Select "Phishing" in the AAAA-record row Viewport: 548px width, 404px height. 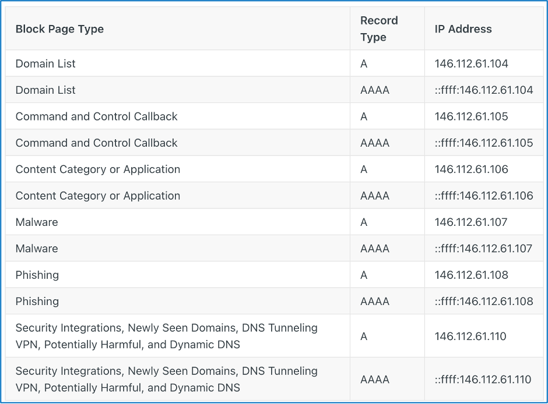click(37, 302)
